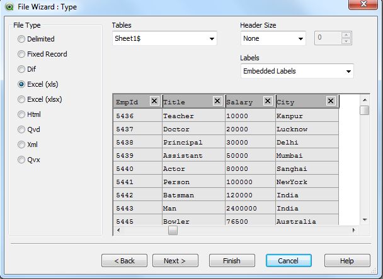Screen dimensions: 383x279
Task: Click the Teacher title cell
Action: tap(193, 116)
